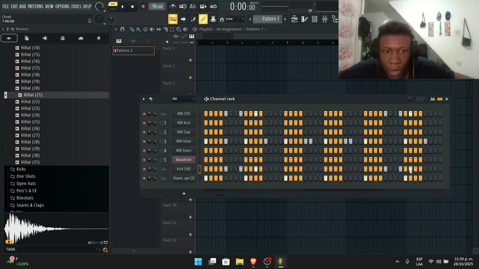Open the browser cloud tab icon
Image resolution: width=479 pixels, height=269 pixels.
coord(81,38)
